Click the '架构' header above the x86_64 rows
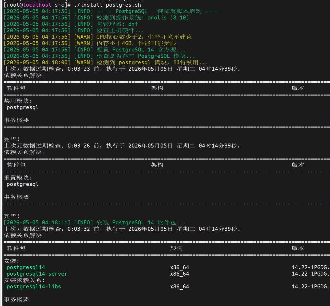This screenshot has width=330, height=306. 176,248
